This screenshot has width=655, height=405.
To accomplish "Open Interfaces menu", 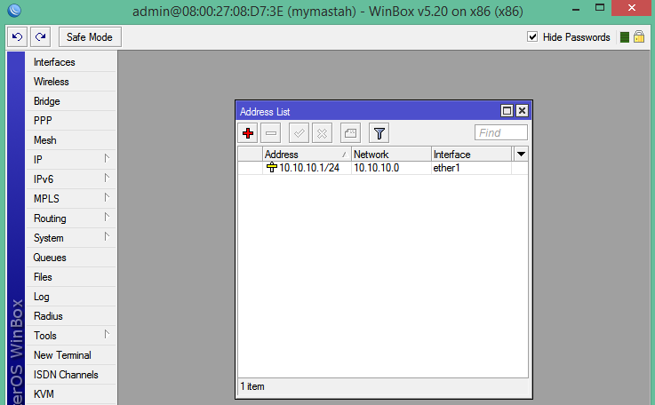I will pos(71,62).
